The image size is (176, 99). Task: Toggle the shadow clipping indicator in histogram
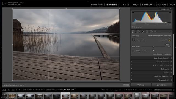[133, 12]
